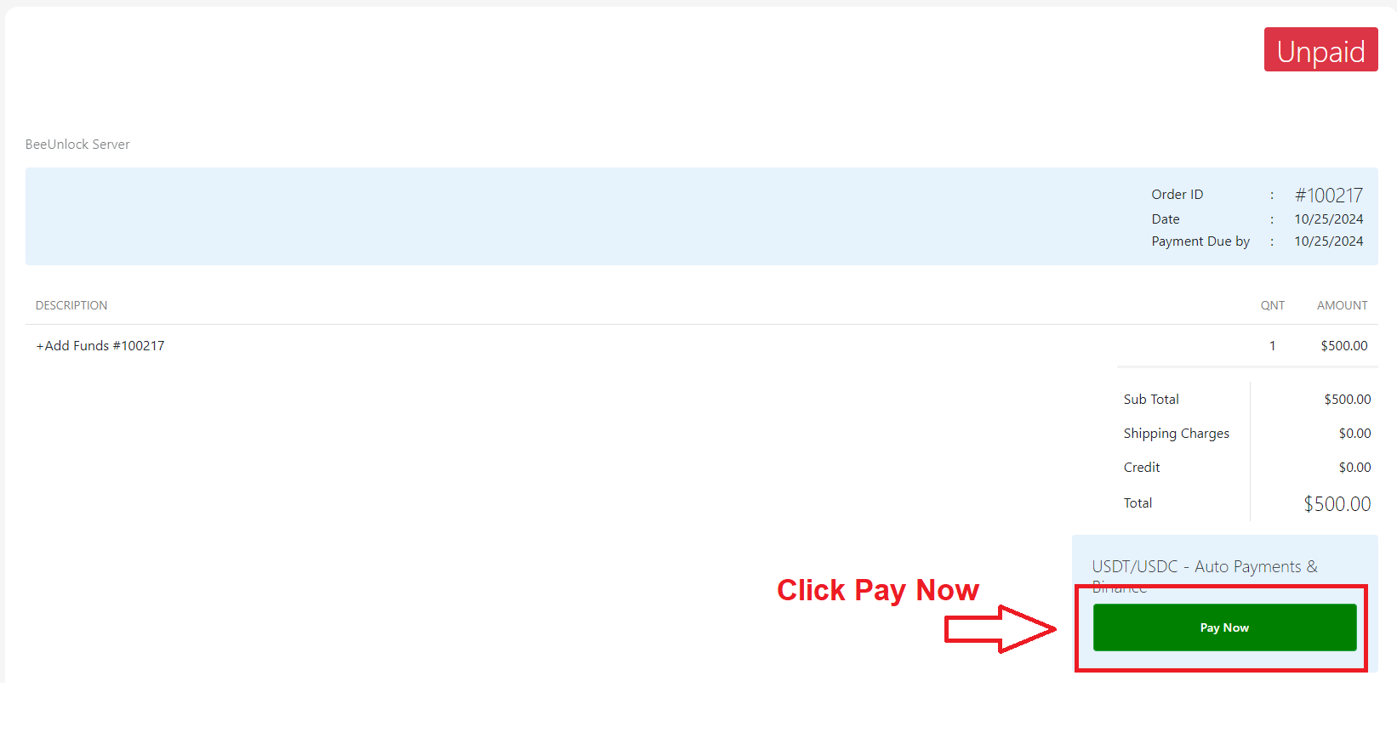1397x738 pixels.
Task: Click the line item $500.00 amount
Action: pyautogui.click(x=1344, y=346)
